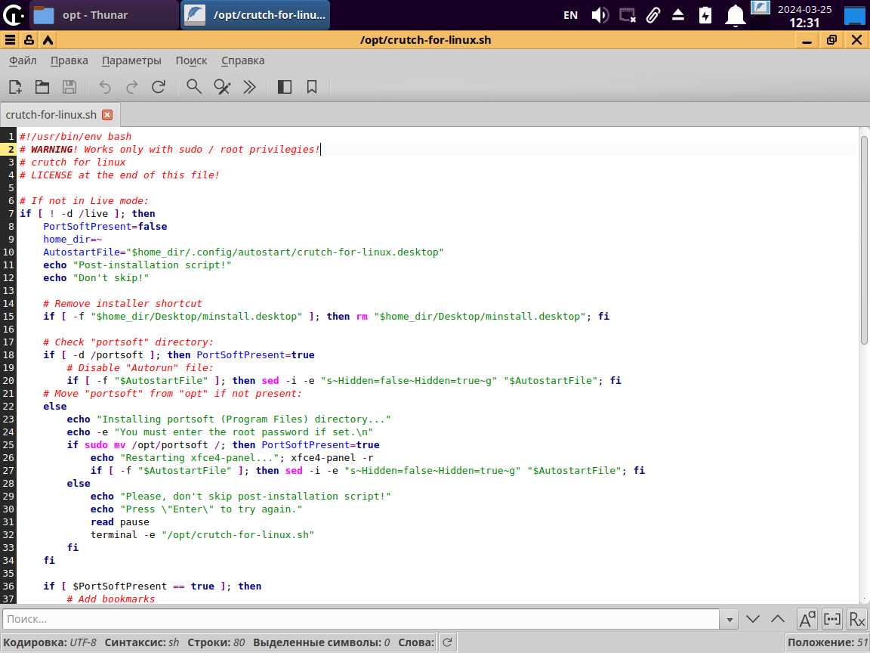The image size is (870, 653).
Task: Create a new document from the toolbar
Action: pyautogui.click(x=15, y=87)
